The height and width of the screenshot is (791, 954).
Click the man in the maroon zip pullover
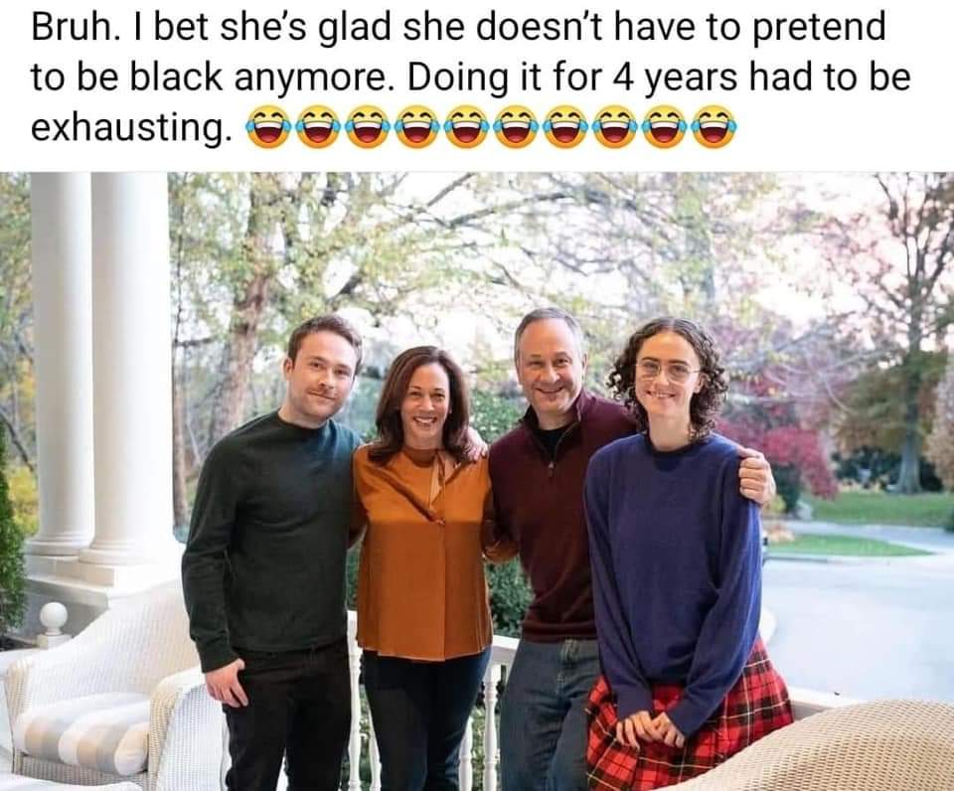click(551, 536)
